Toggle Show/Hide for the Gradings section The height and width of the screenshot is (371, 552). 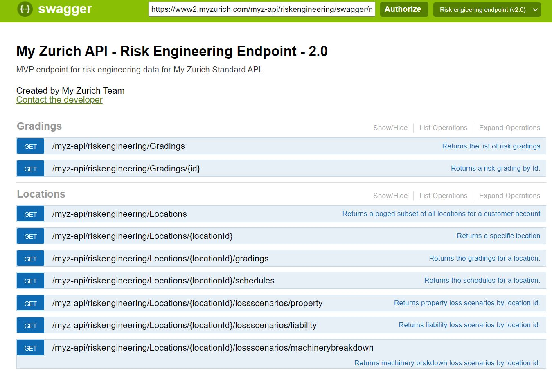click(390, 128)
